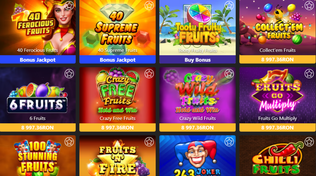
Task: Click the star icon on Collect'em Fruits
Action: tap(309, 6)
